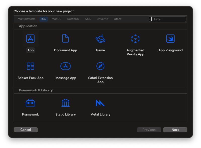Click the filter icon in search field
The width and height of the screenshot is (201, 148).
click(x=152, y=19)
